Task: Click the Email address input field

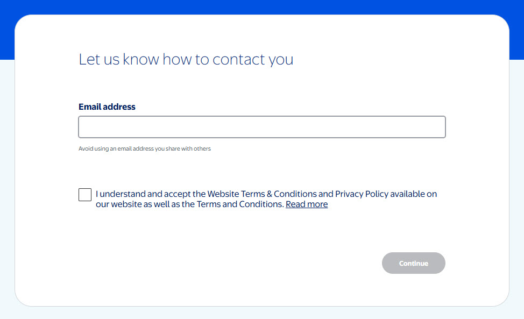Action: coord(261,127)
